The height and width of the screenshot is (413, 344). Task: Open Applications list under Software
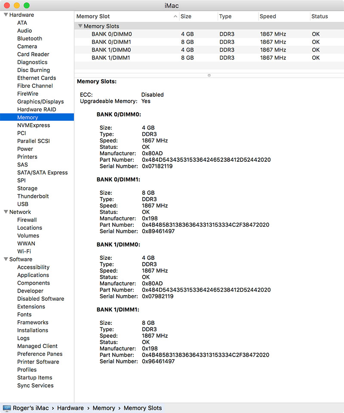point(33,275)
